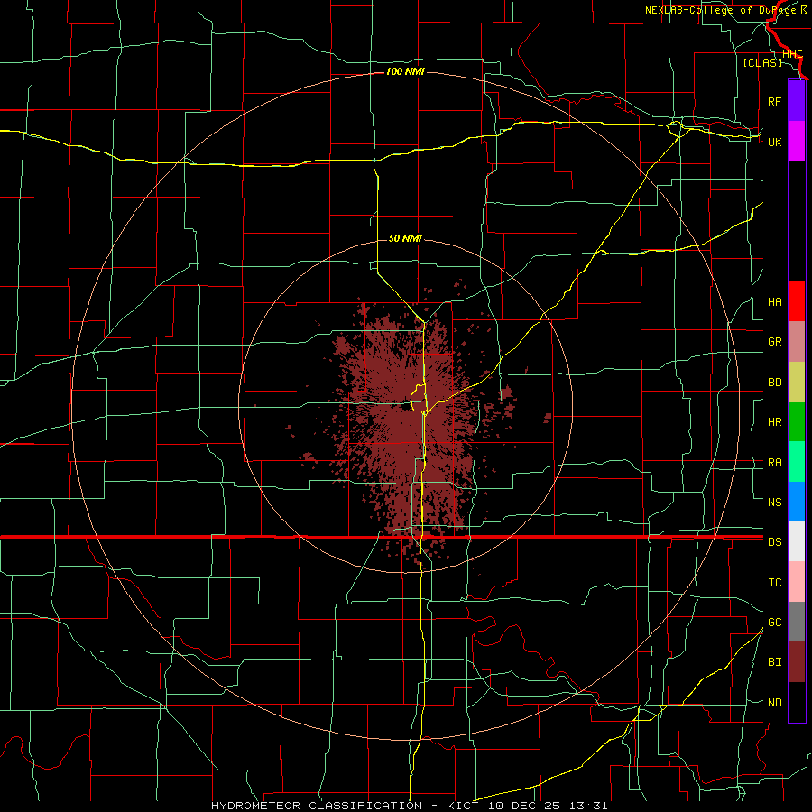Click the 'UK' legend label
This screenshot has height=812, width=812.
click(775, 142)
